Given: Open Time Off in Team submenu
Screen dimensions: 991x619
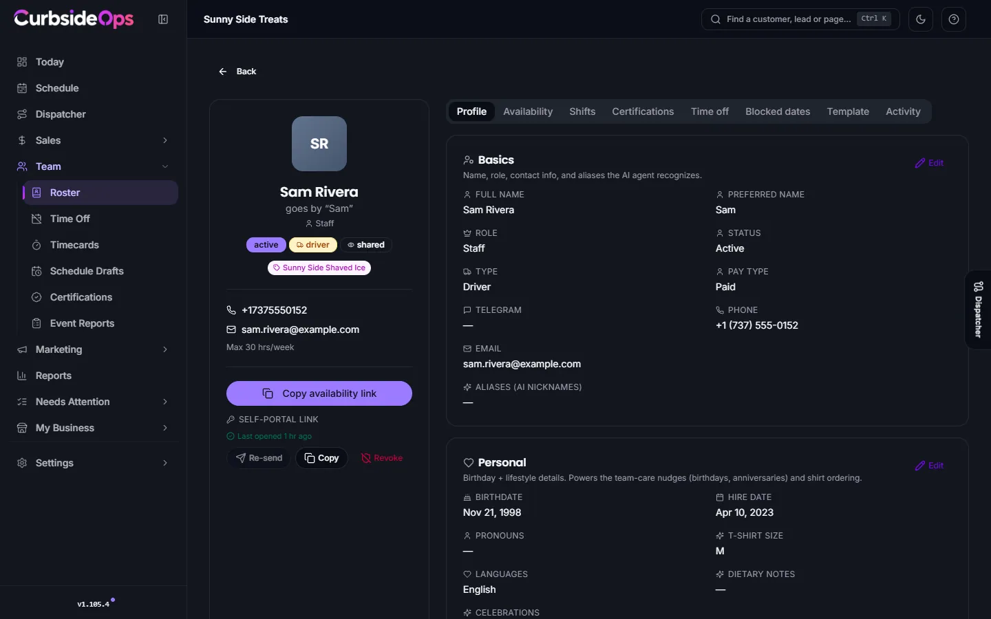Looking at the screenshot, I should pyautogui.click(x=100, y=219).
